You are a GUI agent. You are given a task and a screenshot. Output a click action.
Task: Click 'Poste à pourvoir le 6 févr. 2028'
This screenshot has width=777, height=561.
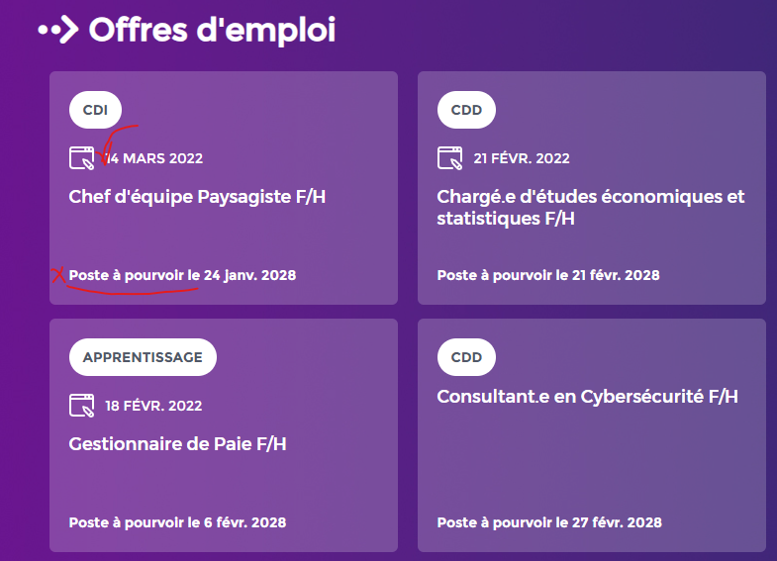(177, 522)
